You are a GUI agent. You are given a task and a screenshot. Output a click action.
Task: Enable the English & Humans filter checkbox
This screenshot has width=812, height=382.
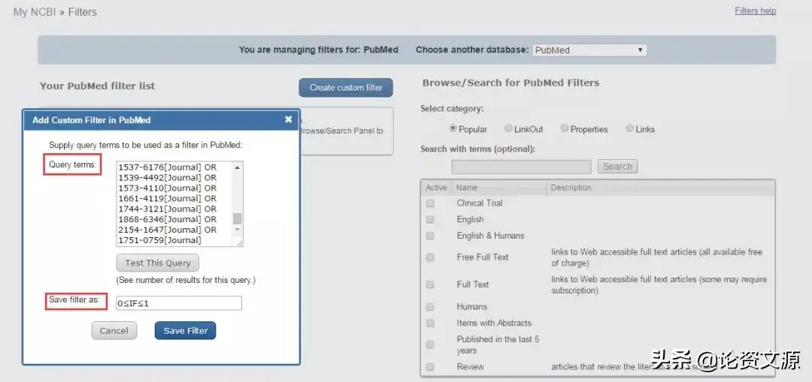click(x=430, y=236)
